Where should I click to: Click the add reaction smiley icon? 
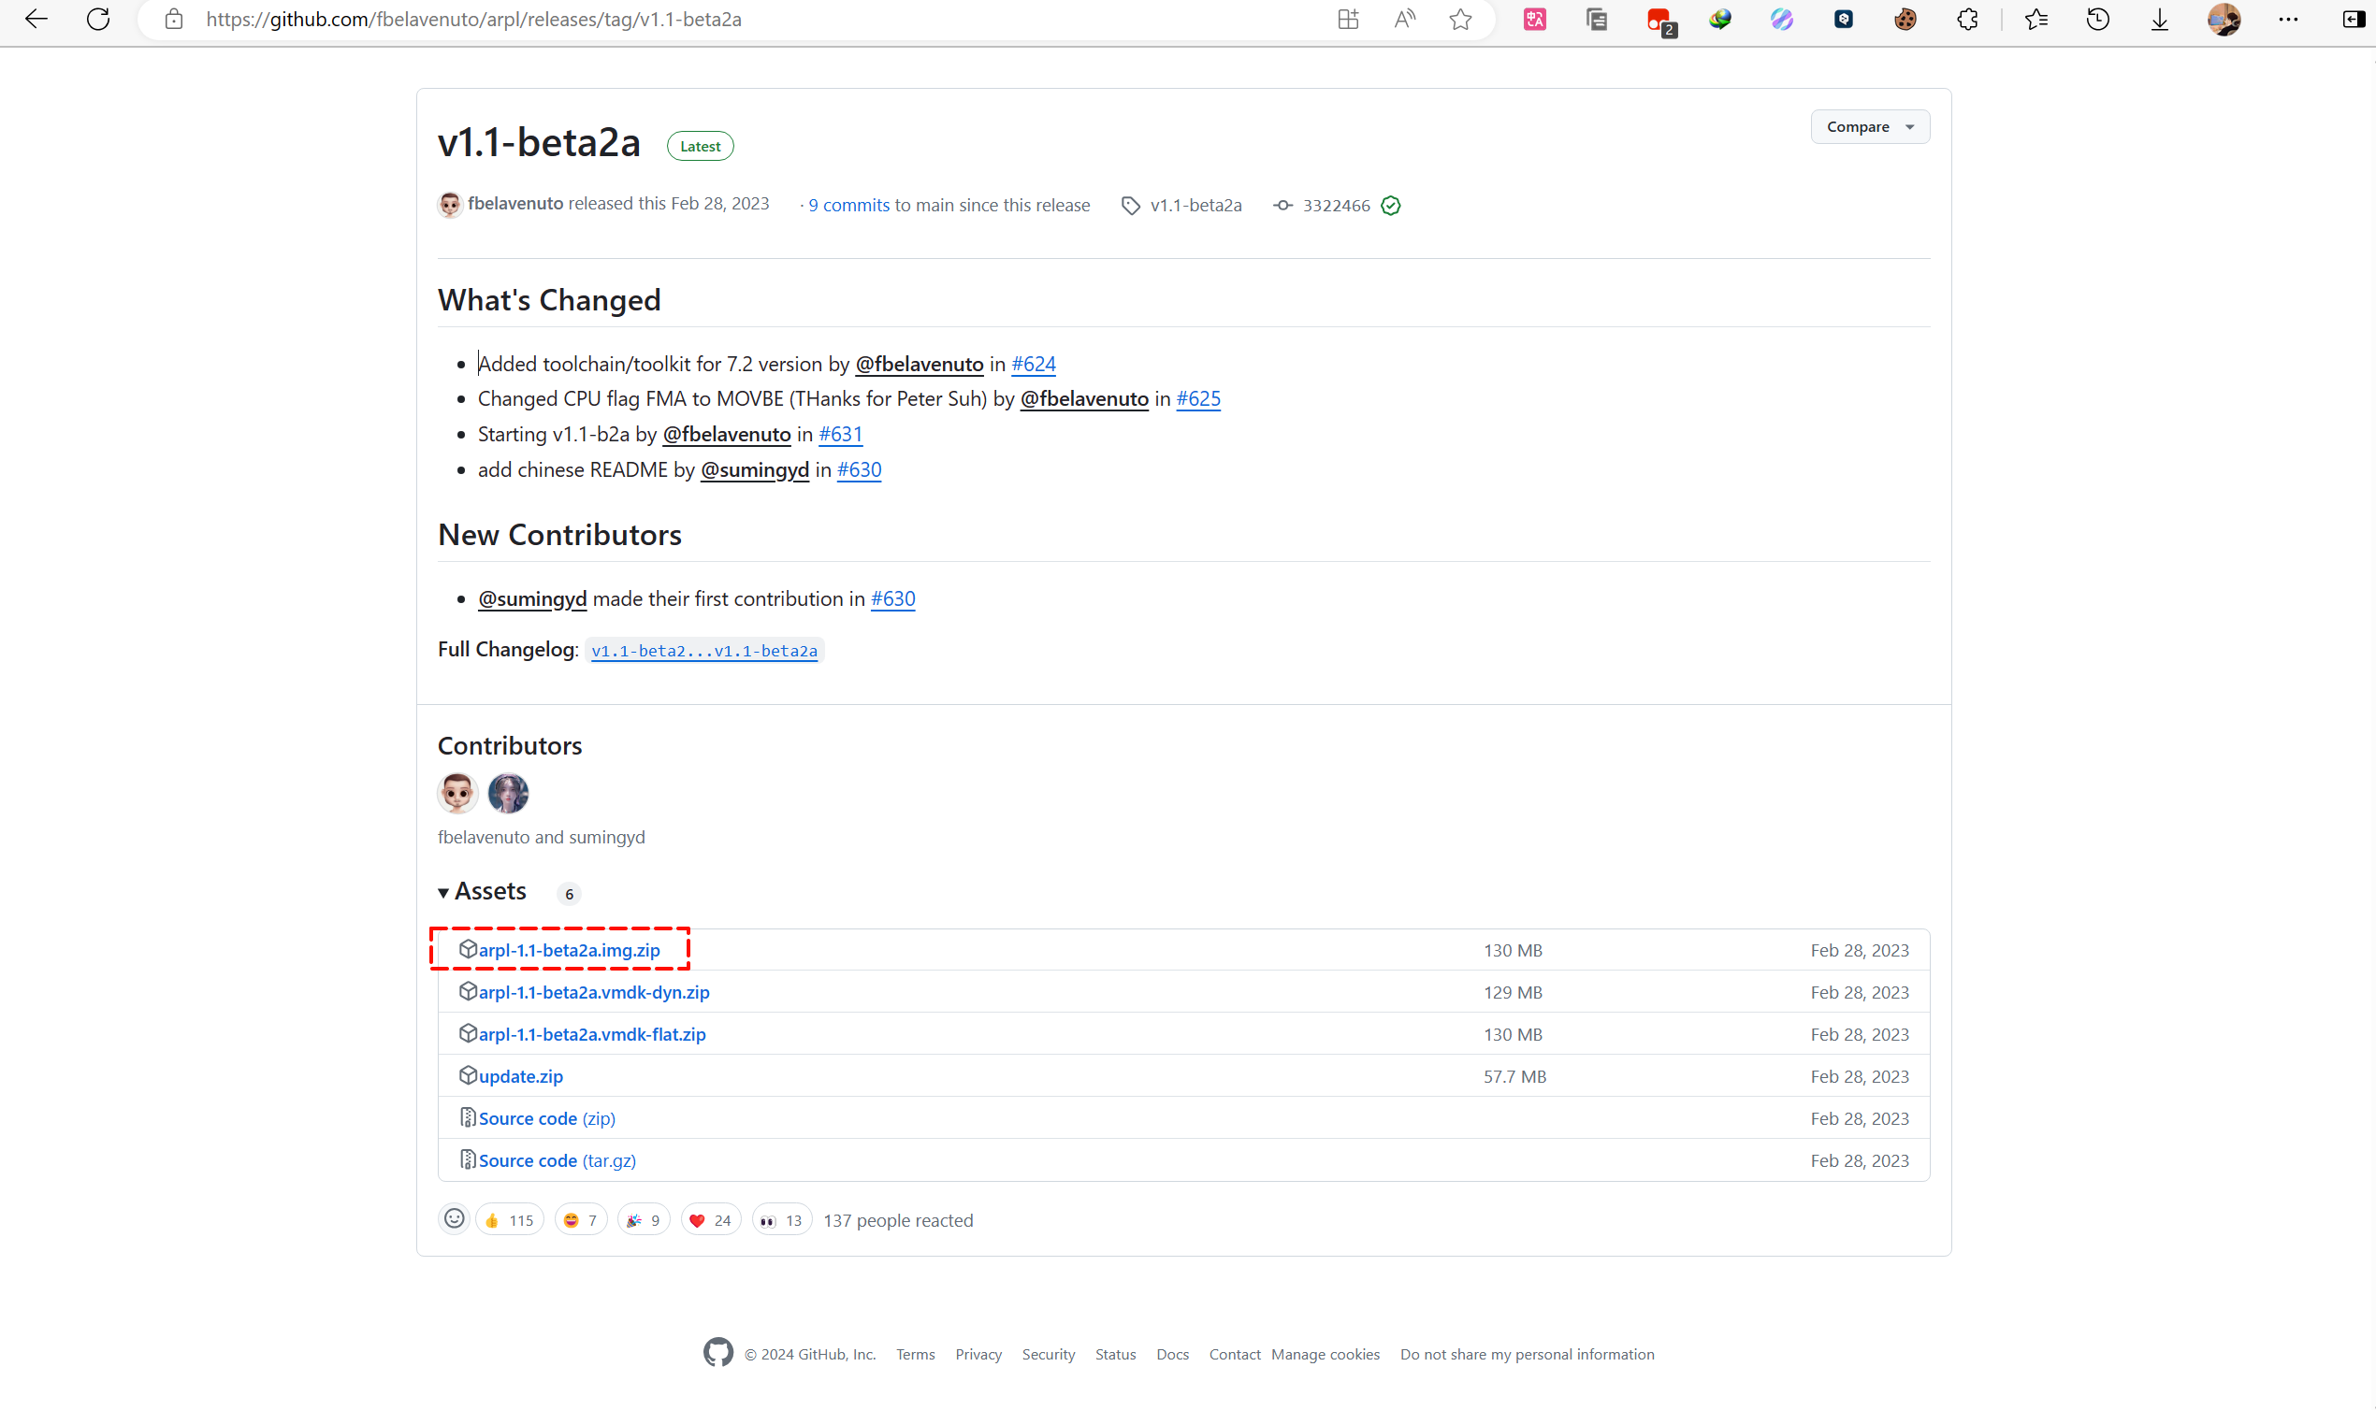pyautogui.click(x=455, y=1219)
